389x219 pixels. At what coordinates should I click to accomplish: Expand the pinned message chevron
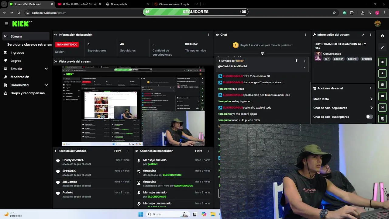point(305,67)
